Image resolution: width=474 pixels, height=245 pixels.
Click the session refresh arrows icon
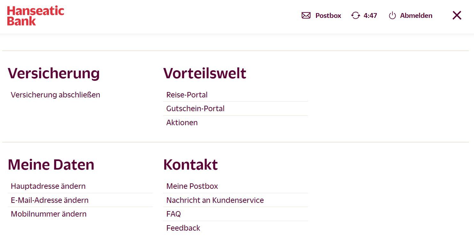(x=356, y=15)
